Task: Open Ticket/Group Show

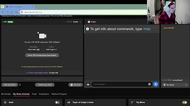Action: 45,85
